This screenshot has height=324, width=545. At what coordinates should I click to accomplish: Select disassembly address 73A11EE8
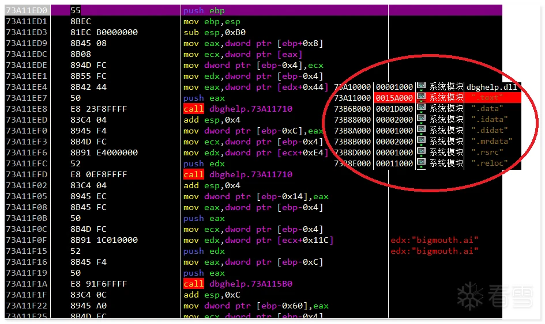27,109
